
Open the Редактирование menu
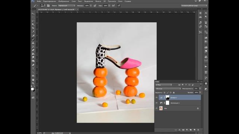50,1
